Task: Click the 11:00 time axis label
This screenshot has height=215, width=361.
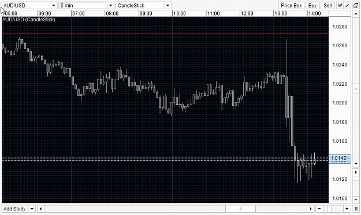Action: 213,14
